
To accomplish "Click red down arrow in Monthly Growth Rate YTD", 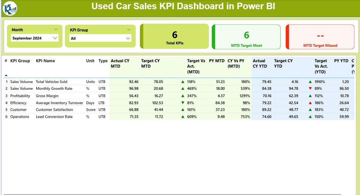I will point(310,89).
